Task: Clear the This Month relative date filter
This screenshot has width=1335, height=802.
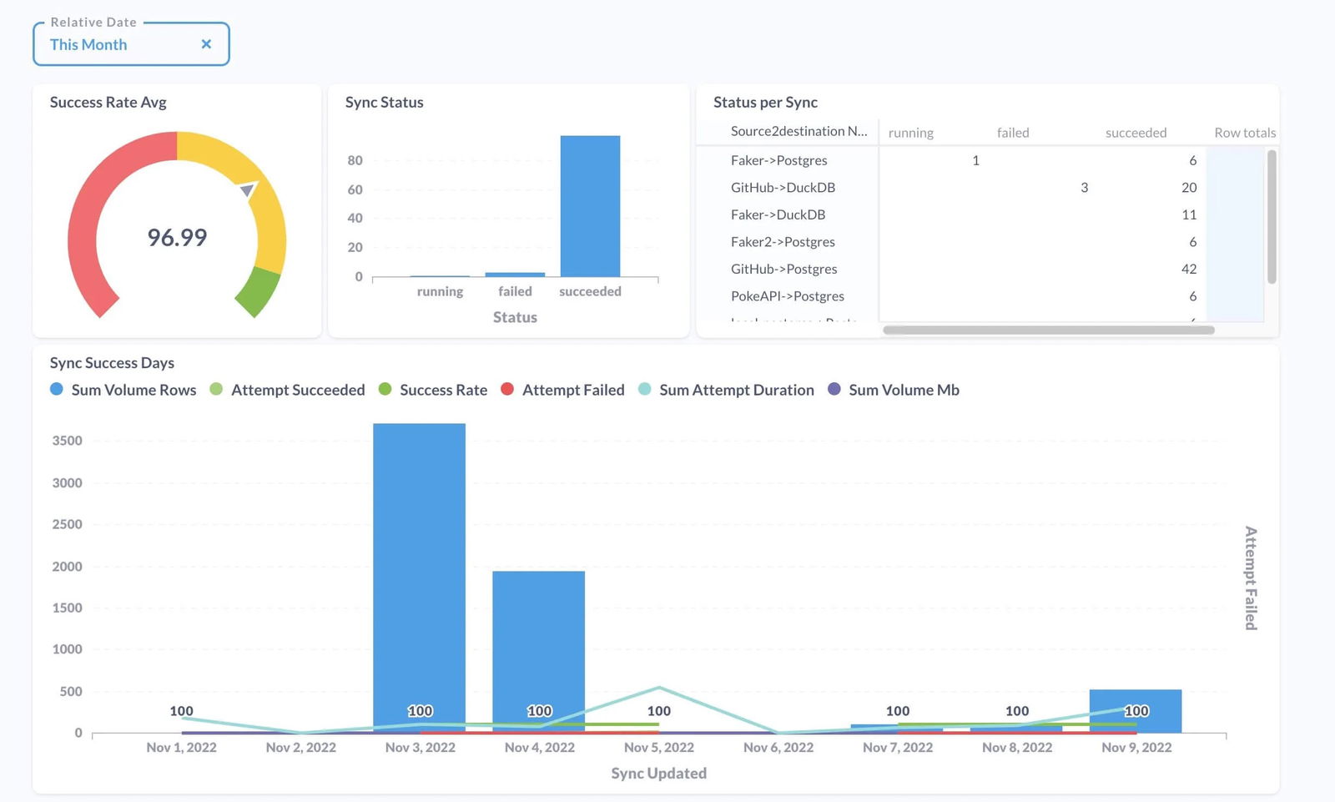Action: (x=206, y=43)
